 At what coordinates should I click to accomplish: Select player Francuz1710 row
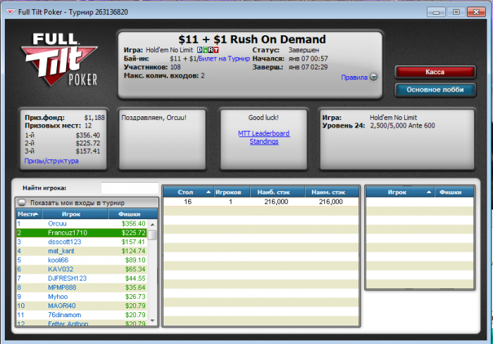[x=82, y=233]
